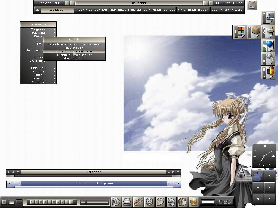Click the wallpaper window title bar
This screenshot has height=208, width=278.
click(93, 172)
